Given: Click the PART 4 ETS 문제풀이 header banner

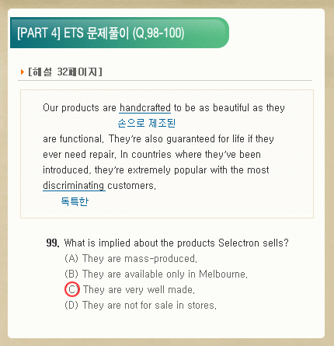Looking at the screenshot, I should click(x=120, y=33).
